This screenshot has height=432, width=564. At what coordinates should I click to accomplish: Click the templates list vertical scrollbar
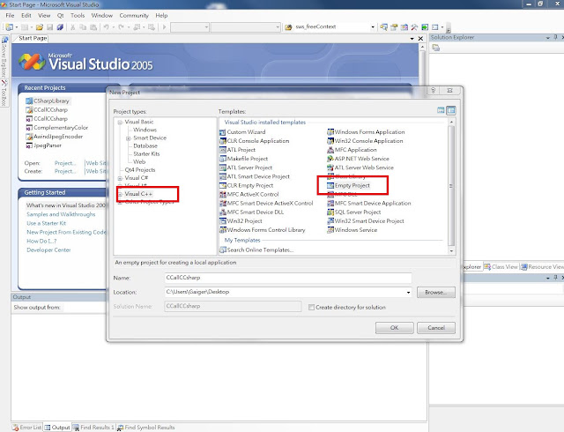451,186
